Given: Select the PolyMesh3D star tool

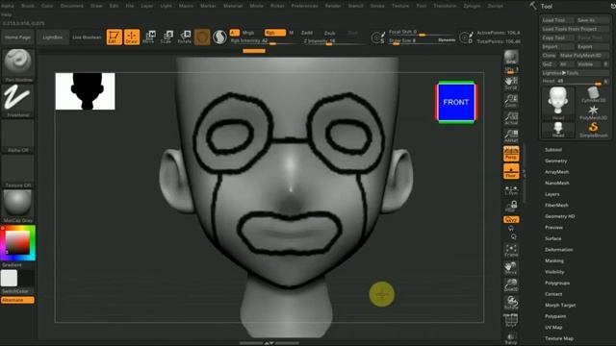Looking at the screenshot, I should point(593,112).
